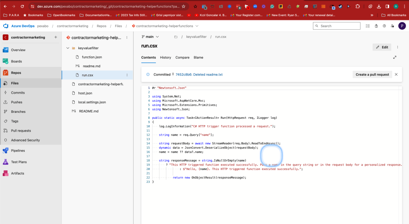Open browser extensions puzzle icon
Screen dimensions: 409x224
(357, 6)
